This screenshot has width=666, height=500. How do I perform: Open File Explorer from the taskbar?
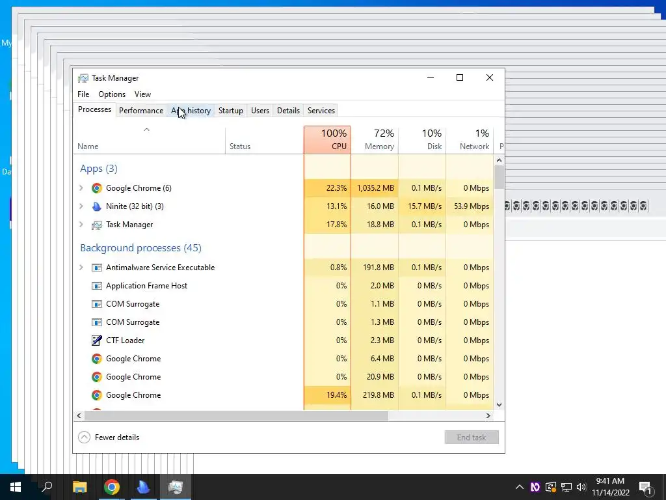(80, 487)
